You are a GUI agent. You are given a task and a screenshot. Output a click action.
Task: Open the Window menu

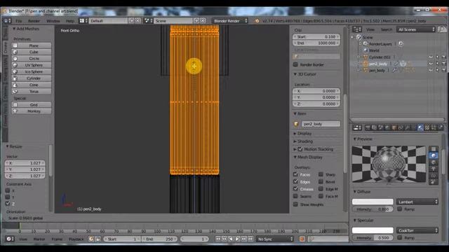click(x=53, y=21)
